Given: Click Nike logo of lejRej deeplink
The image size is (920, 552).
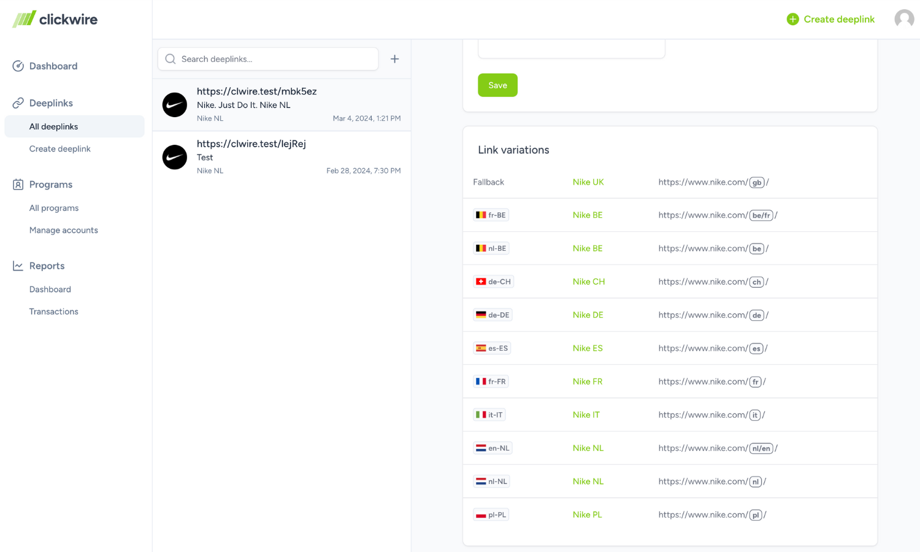Looking at the screenshot, I should (x=175, y=157).
